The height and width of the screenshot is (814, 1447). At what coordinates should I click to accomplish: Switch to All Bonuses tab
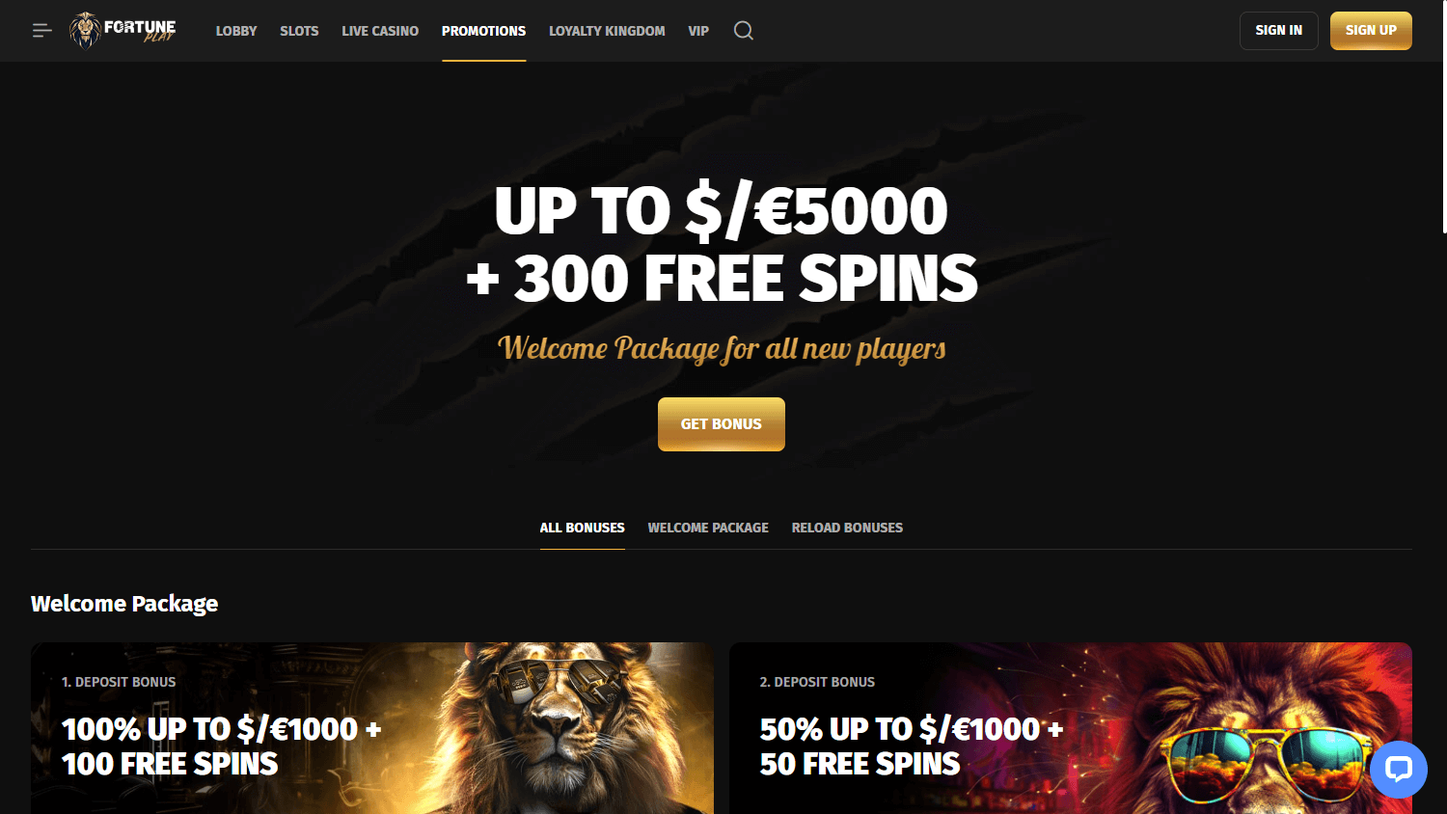[x=583, y=528]
